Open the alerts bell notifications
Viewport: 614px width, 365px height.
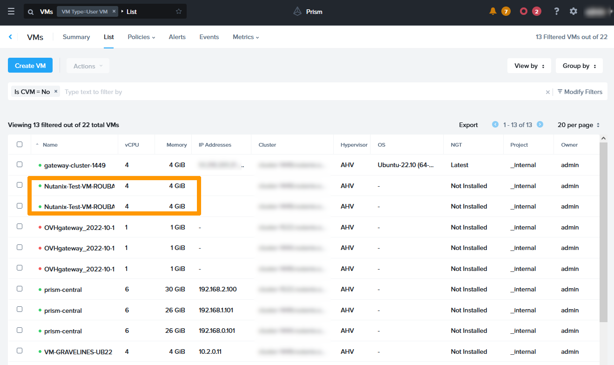tap(493, 11)
